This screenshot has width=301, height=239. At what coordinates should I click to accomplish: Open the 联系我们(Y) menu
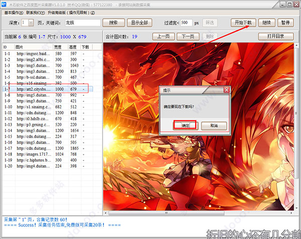(x=36, y=13)
